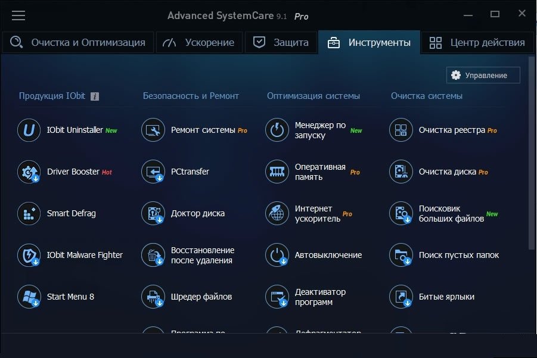This screenshot has width=537, height=358.
Task: Click the PCtransfer label
Action: point(190,172)
